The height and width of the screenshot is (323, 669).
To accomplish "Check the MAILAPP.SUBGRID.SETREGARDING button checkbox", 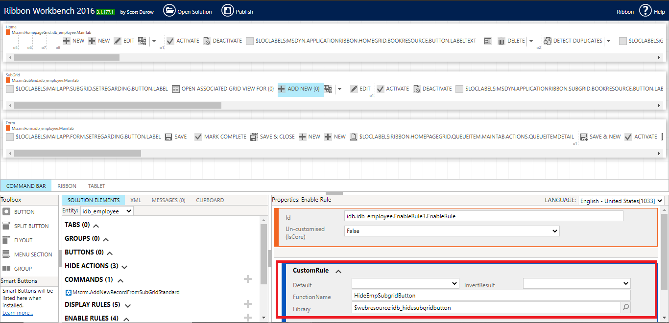I will (9, 89).
